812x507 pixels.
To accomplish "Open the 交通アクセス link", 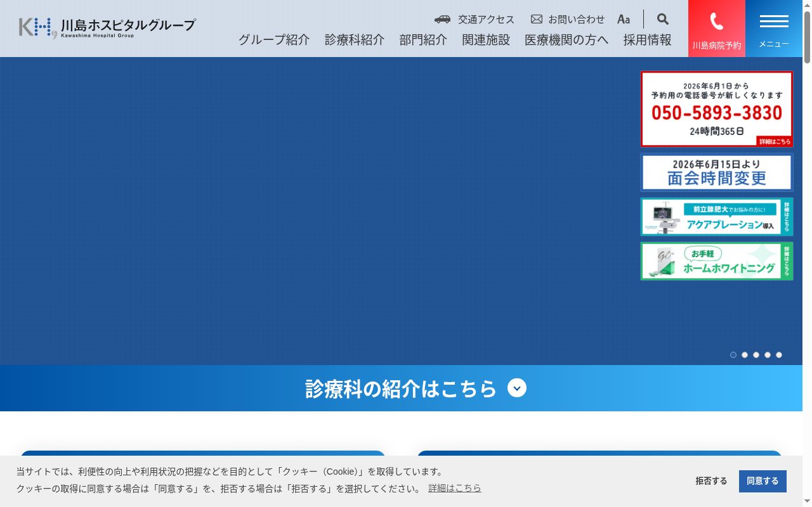I will point(487,19).
